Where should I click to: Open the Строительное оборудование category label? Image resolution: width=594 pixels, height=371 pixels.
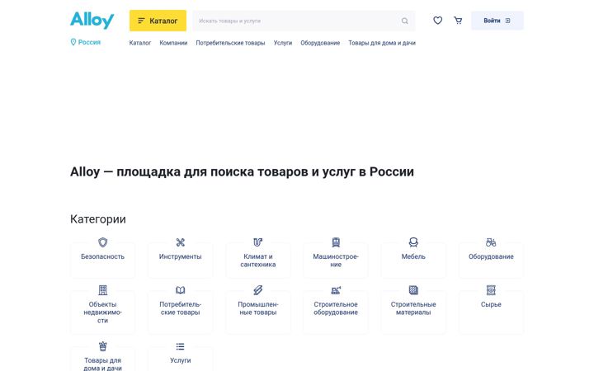tap(336, 308)
